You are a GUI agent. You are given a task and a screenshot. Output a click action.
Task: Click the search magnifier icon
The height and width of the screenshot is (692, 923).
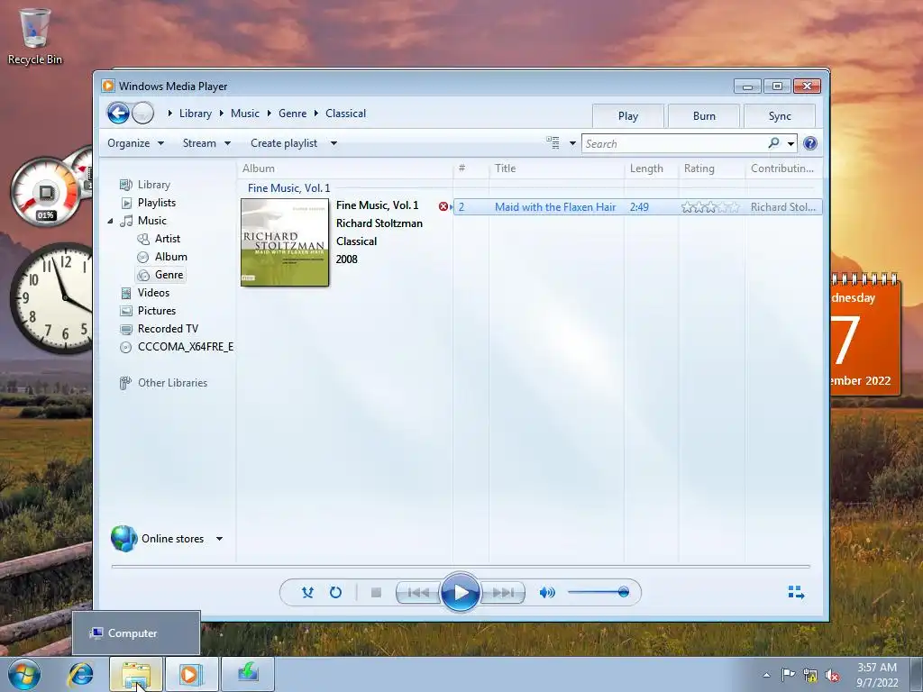pos(773,143)
